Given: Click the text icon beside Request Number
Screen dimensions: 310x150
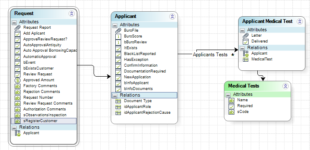Looking at the screenshot, I should tap(18, 98).
